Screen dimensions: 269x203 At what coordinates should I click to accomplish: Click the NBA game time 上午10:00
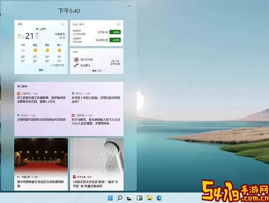pos(115,64)
